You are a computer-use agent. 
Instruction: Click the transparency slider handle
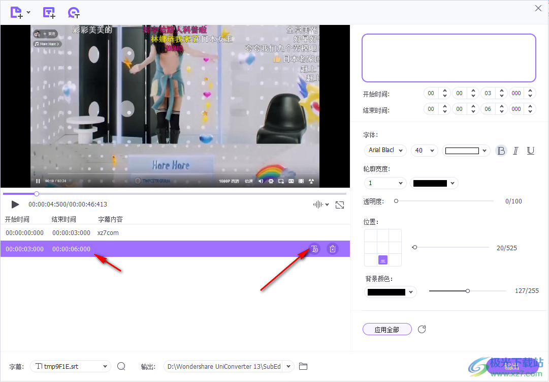pyautogui.click(x=396, y=201)
